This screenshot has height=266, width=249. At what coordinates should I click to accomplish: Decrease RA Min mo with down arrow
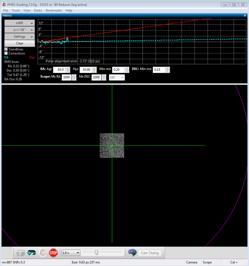pos(127,71)
